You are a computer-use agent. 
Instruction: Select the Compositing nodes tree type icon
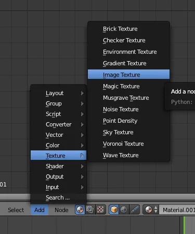[x=90, y=209]
